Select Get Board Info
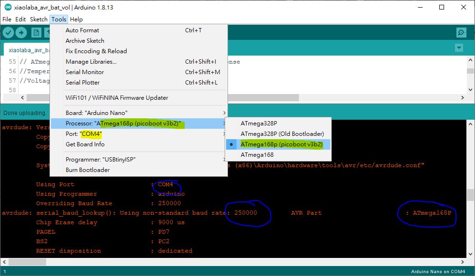The image size is (475, 276). click(139, 144)
